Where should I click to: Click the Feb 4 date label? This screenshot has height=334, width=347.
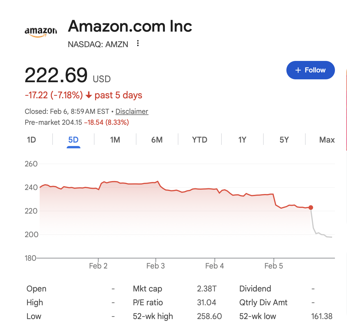pyautogui.click(x=214, y=266)
